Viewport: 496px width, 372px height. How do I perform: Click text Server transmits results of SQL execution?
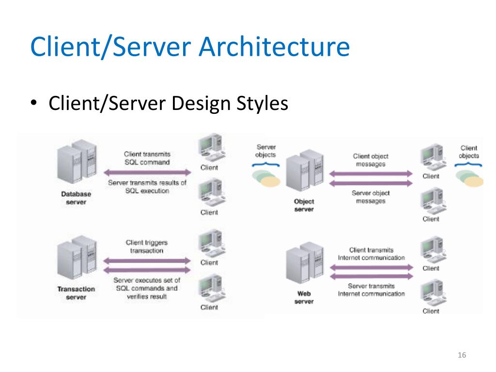click(x=147, y=186)
